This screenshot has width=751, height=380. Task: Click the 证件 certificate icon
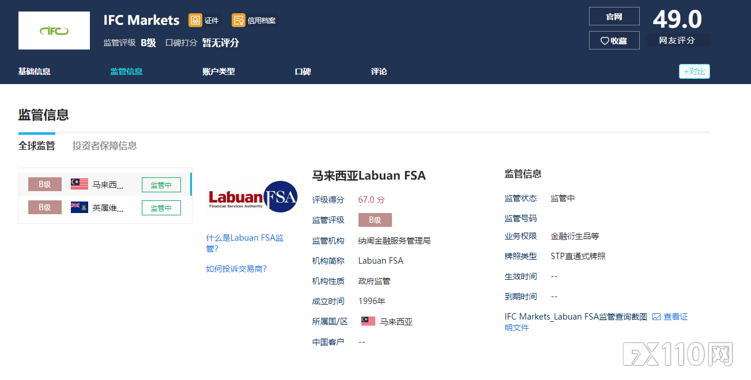click(195, 20)
